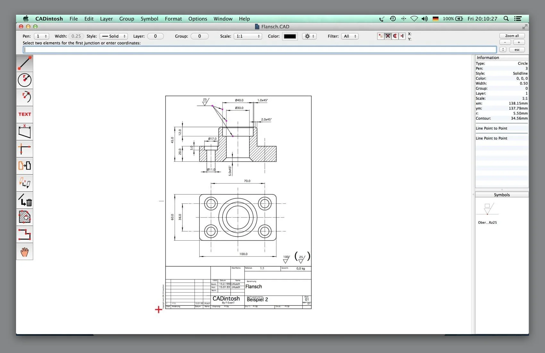Open the Layer menu
The image size is (545, 353).
(106, 19)
